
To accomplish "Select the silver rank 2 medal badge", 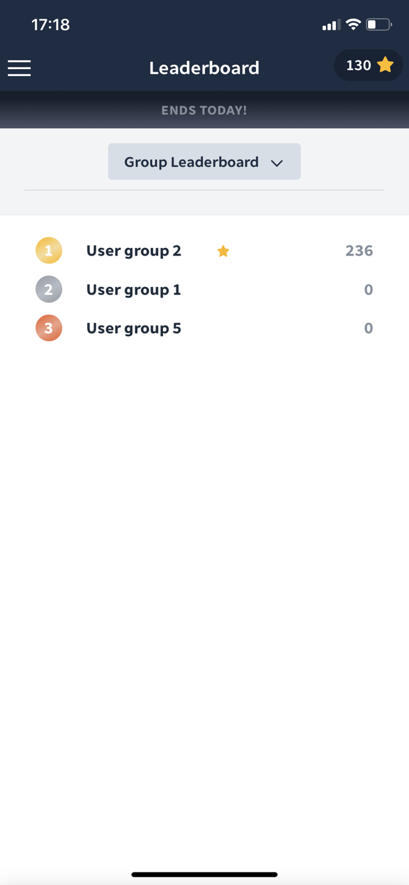I will coord(48,289).
